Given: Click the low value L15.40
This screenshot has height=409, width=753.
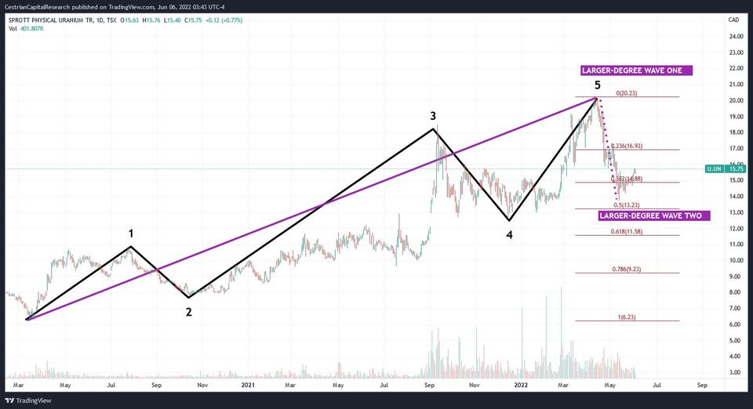Looking at the screenshot, I should 173,20.
